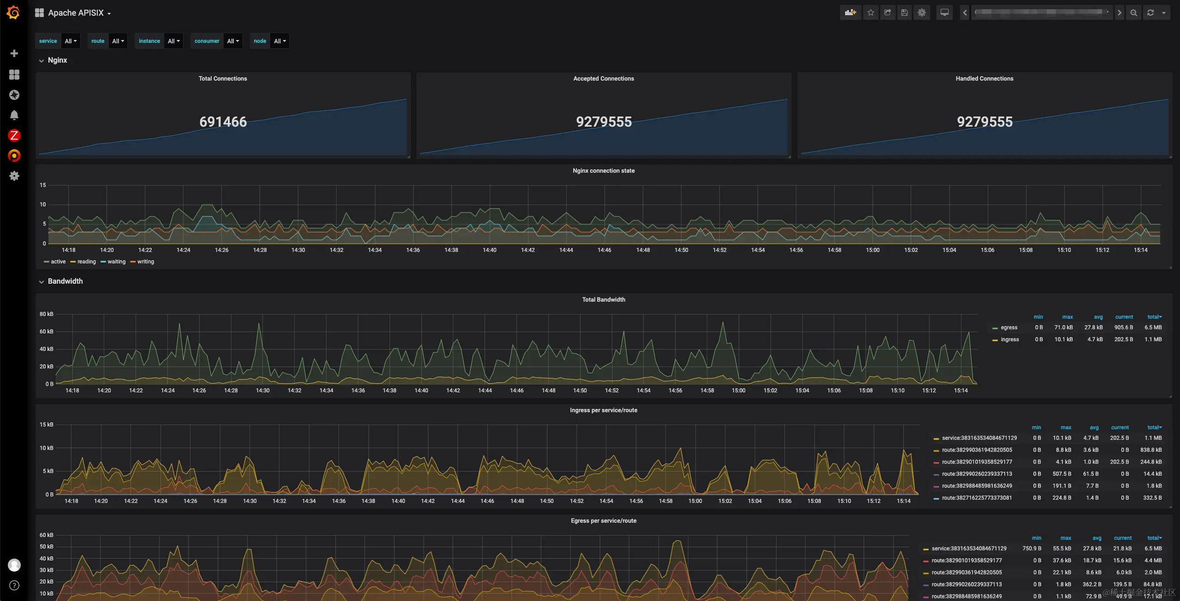
Task: Toggle the egress series in Total Bandwidth legend
Action: [1008, 327]
